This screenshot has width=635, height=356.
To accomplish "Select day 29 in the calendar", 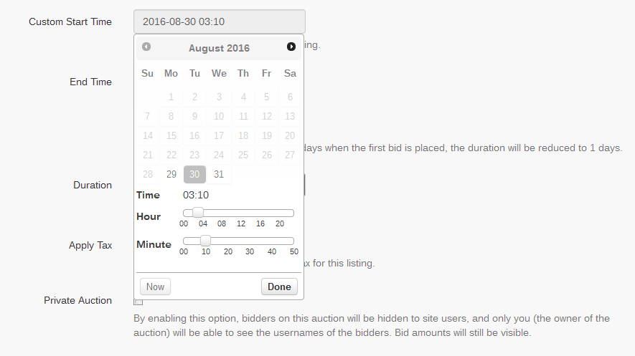I will 171,174.
